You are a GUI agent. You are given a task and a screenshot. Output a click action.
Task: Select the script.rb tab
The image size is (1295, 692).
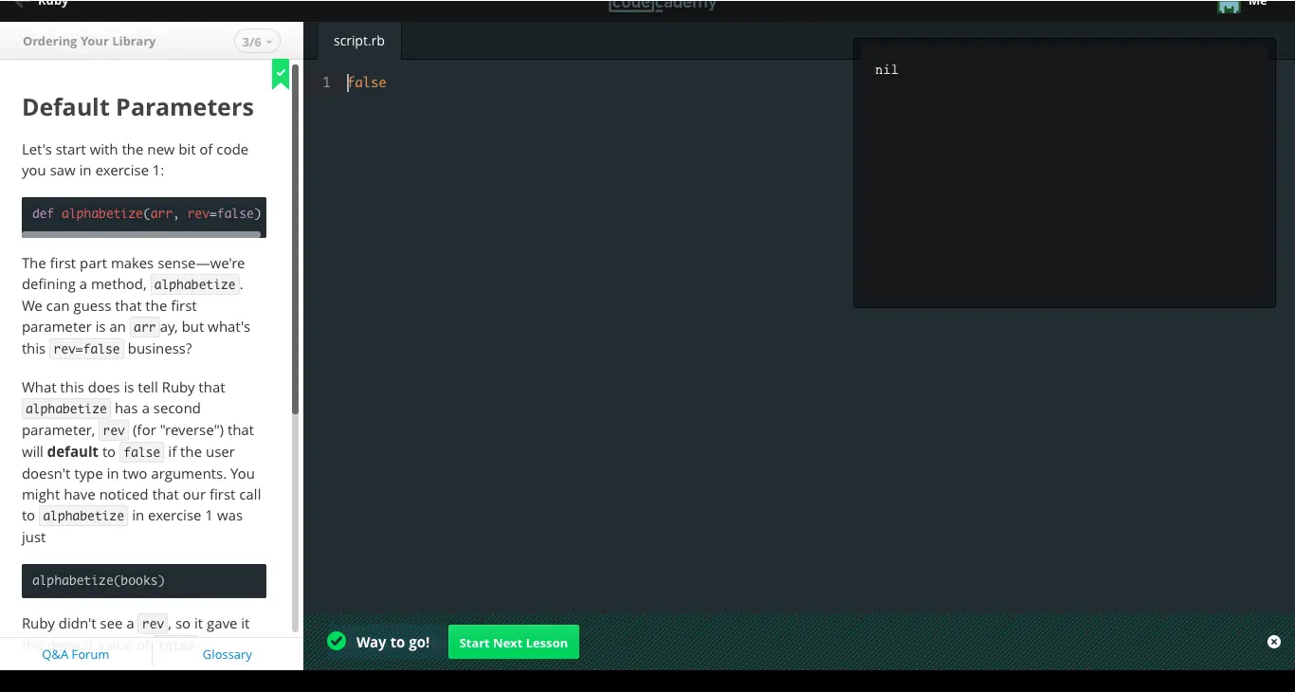358,42
